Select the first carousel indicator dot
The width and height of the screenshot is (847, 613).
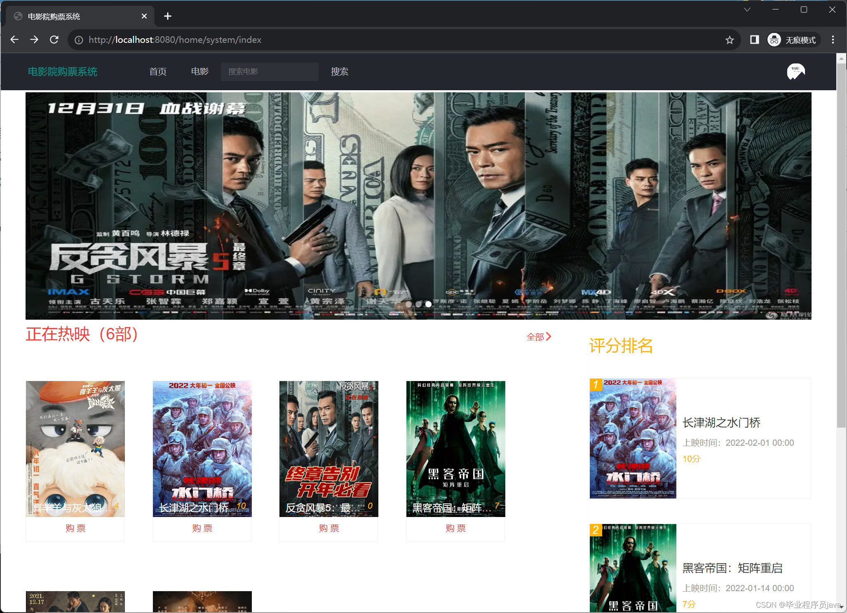click(408, 304)
